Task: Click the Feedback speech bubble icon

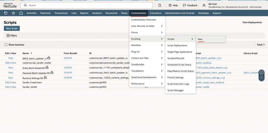Action: coord(185,5)
